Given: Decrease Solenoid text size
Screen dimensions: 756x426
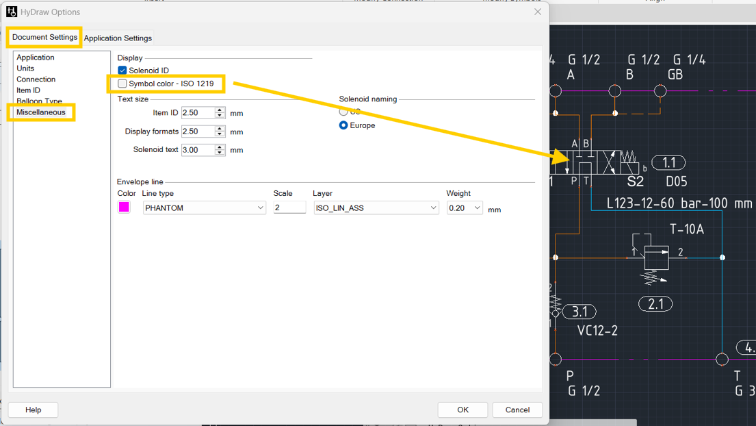Looking at the screenshot, I should coord(220,153).
